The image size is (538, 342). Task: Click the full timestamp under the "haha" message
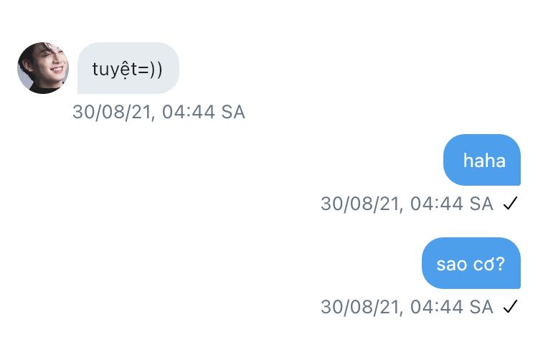click(x=407, y=204)
